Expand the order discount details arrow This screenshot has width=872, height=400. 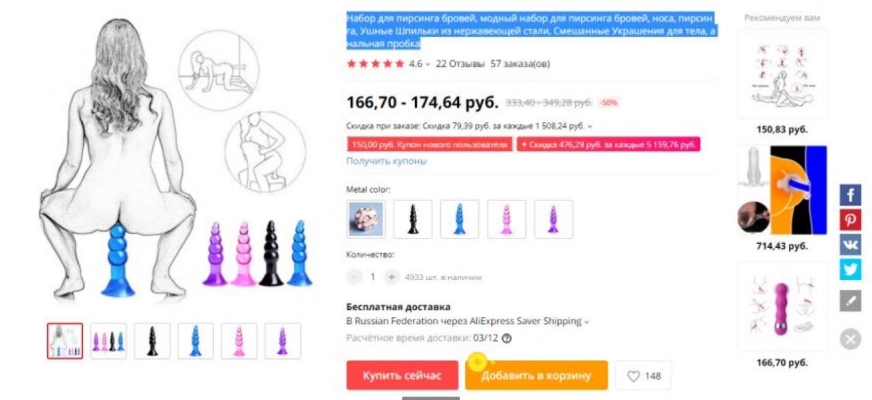pyautogui.click(x=590, y=126)
